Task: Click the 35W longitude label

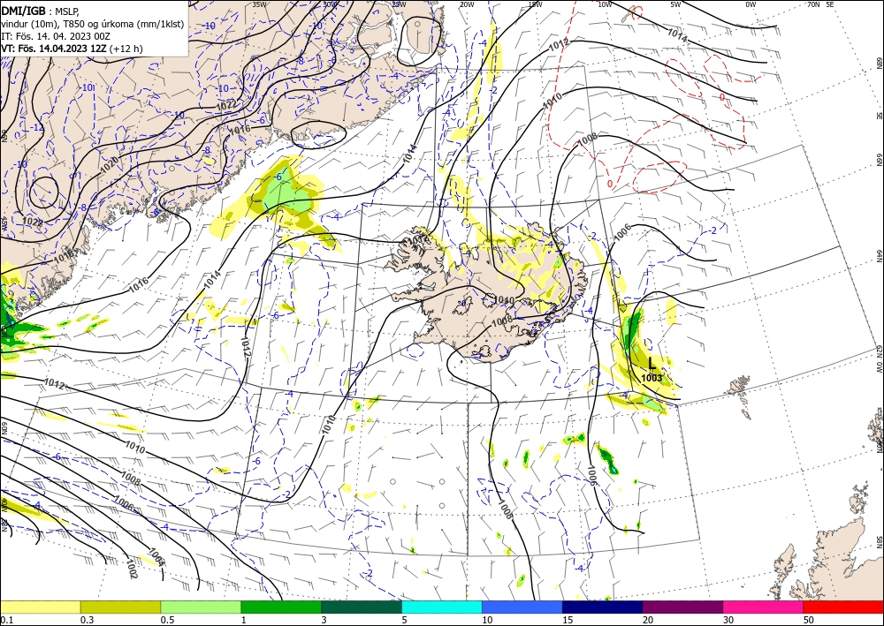Action: click(259, 4)
